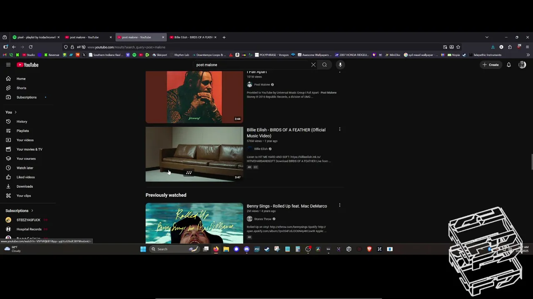
Task: Play the Benny Sings Rolled Up thumbnail
Action: 194,223
